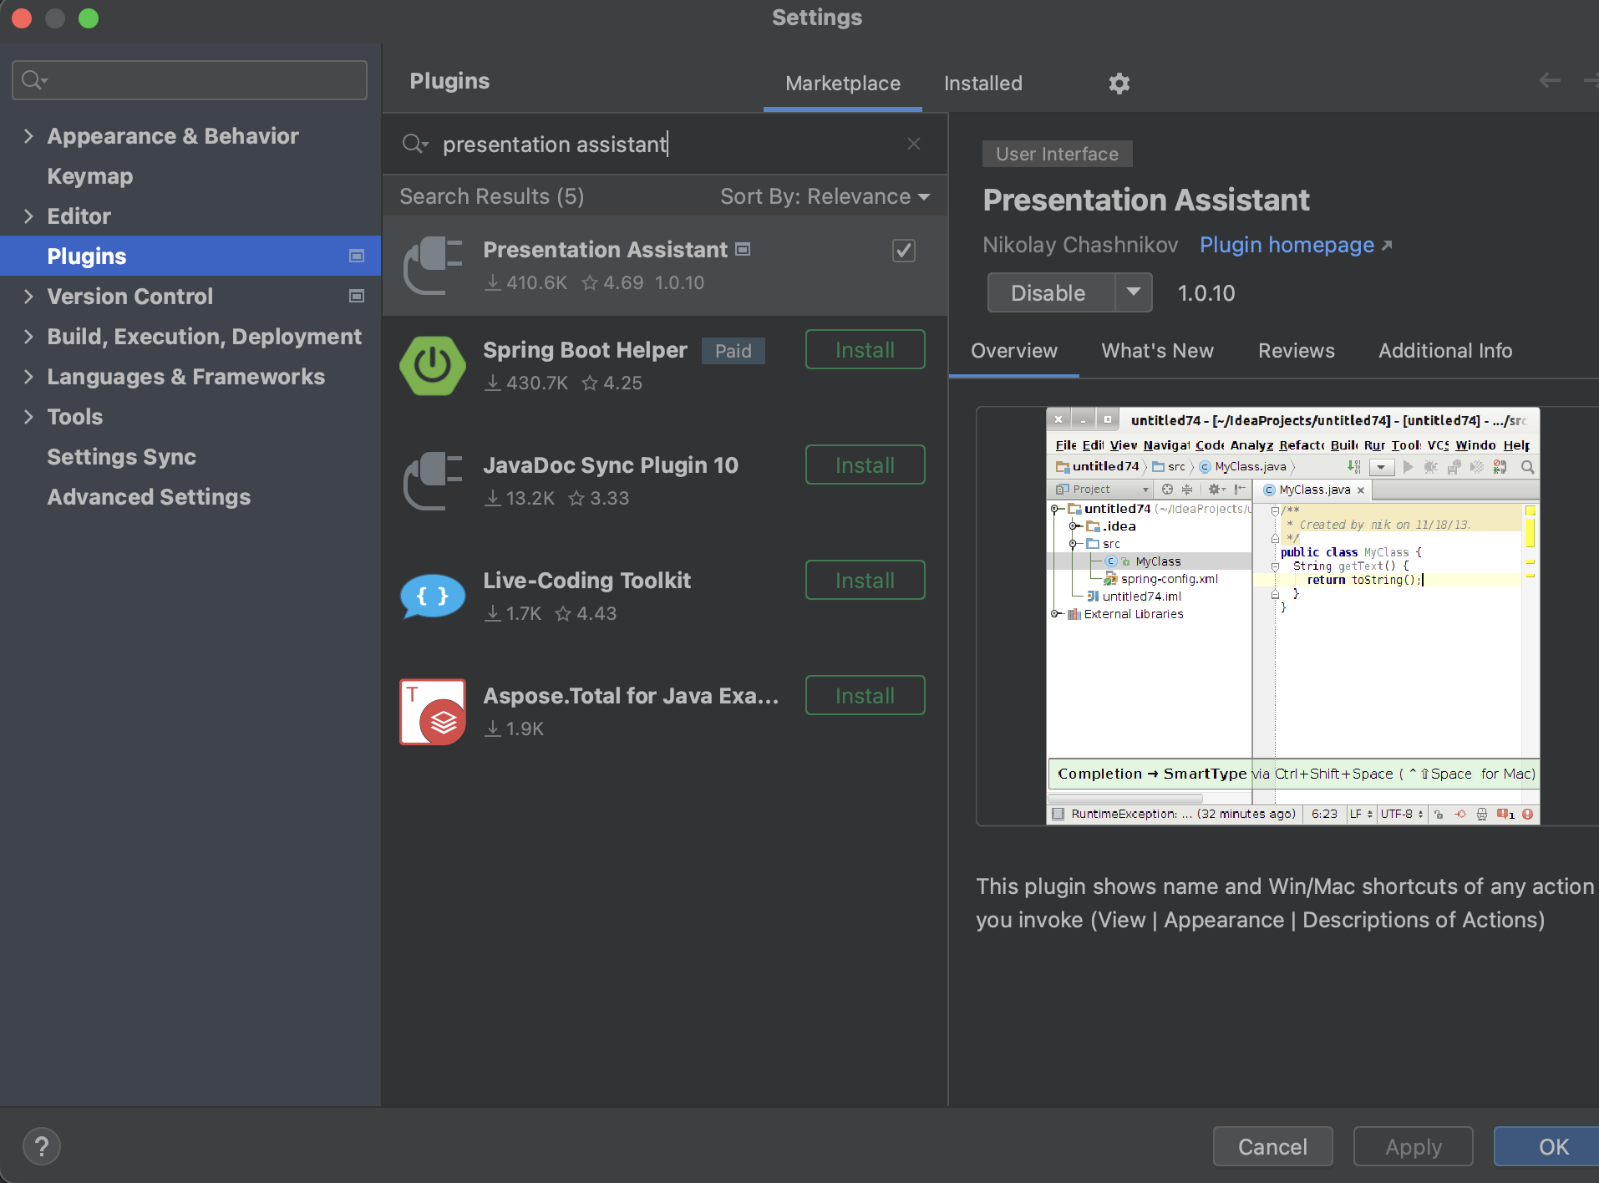1599x1183 pixels.
Task: Open Sort By Relevance dropdown
Action: pos(825,196)
